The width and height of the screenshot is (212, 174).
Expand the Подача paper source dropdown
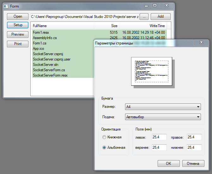(163, 117)
